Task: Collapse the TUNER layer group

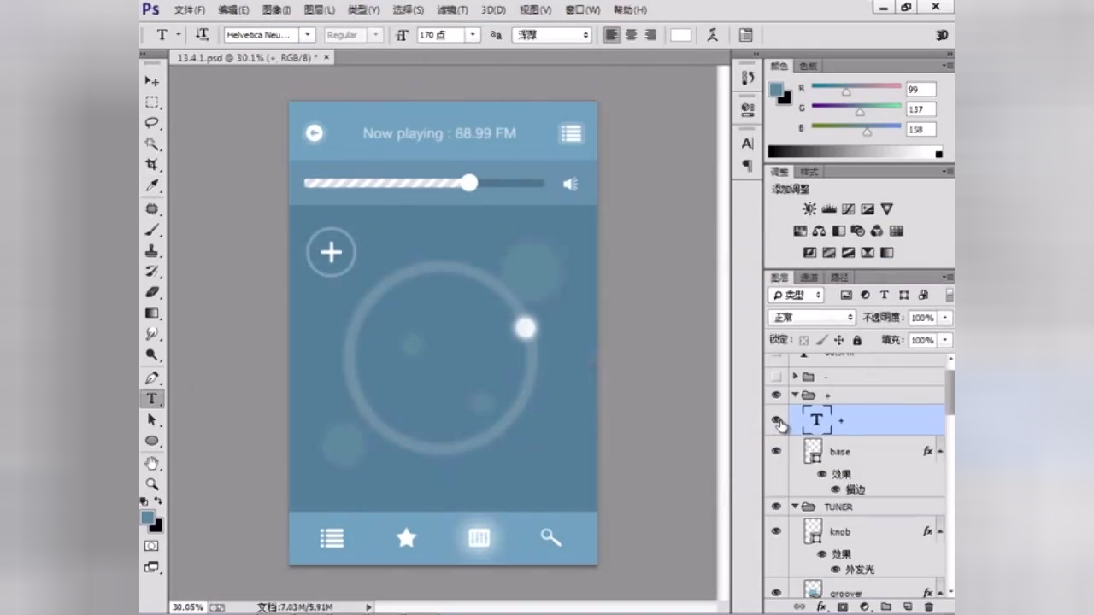Action: coord(795,507)
